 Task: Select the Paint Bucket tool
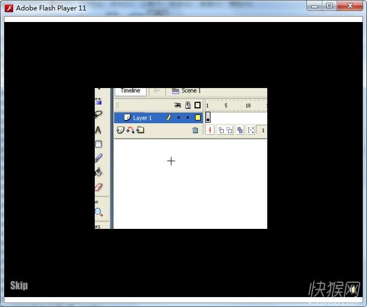tap(98, 172)
